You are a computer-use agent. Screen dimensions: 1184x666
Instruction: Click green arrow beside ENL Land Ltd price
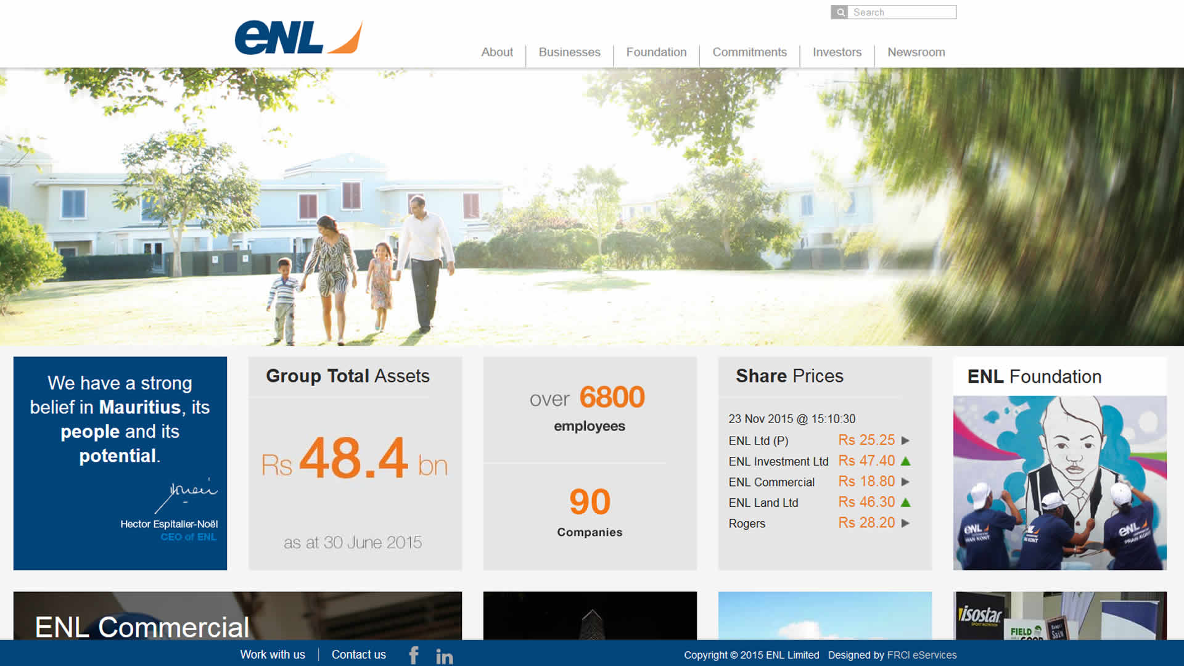point(905,503)
